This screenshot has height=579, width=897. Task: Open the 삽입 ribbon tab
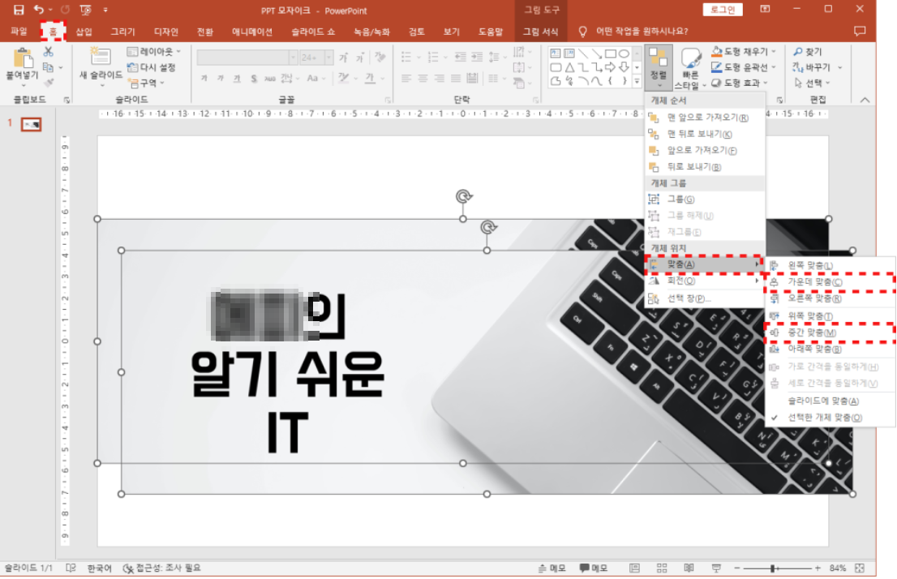click(84, 32)
